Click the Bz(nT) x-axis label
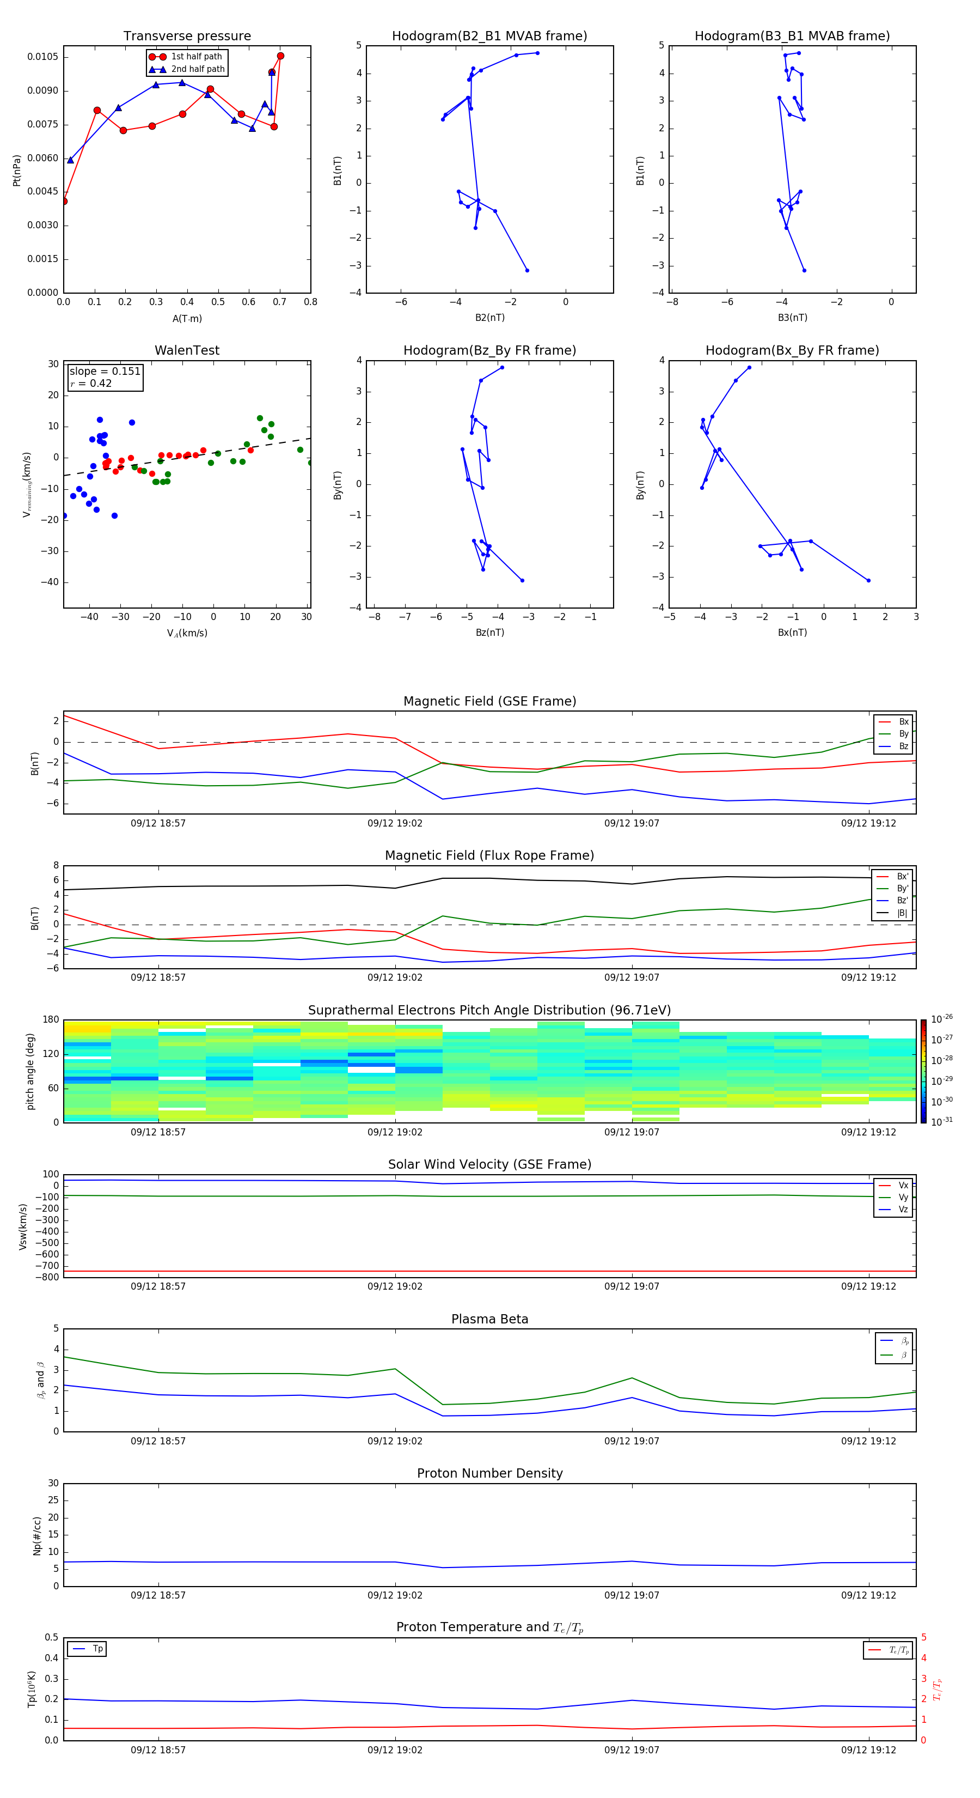Viewport: 980px width, 1798px height. click(x=489, y=633)
